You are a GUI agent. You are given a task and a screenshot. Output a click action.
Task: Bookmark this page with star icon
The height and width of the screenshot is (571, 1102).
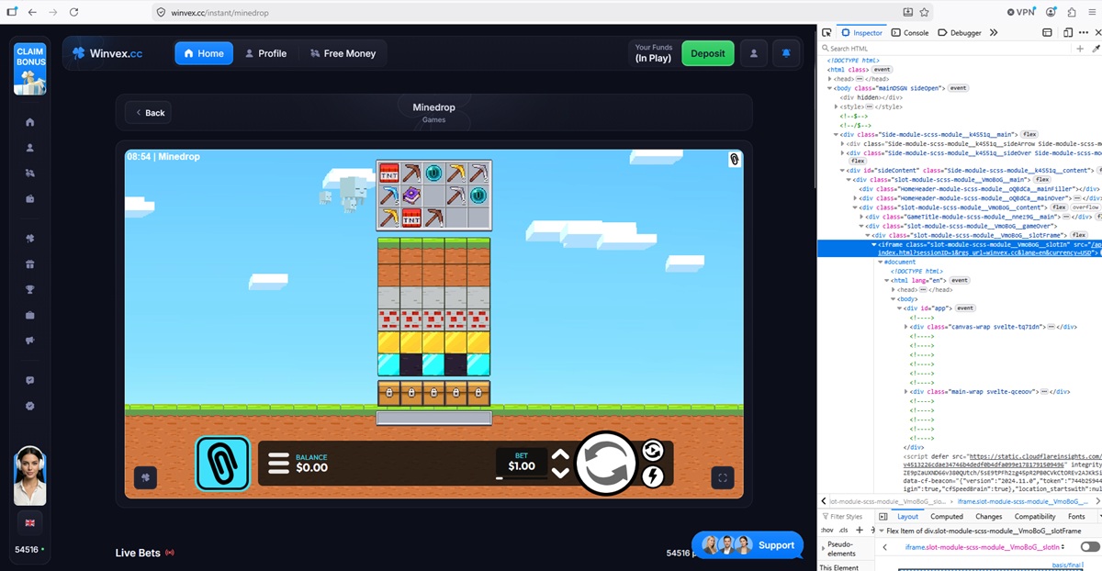(924, 12)
